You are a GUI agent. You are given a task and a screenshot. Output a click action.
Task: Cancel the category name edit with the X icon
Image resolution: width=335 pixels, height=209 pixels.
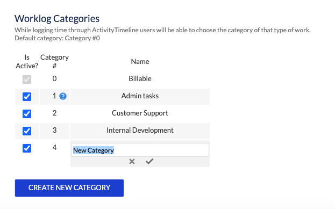point(132,161)
